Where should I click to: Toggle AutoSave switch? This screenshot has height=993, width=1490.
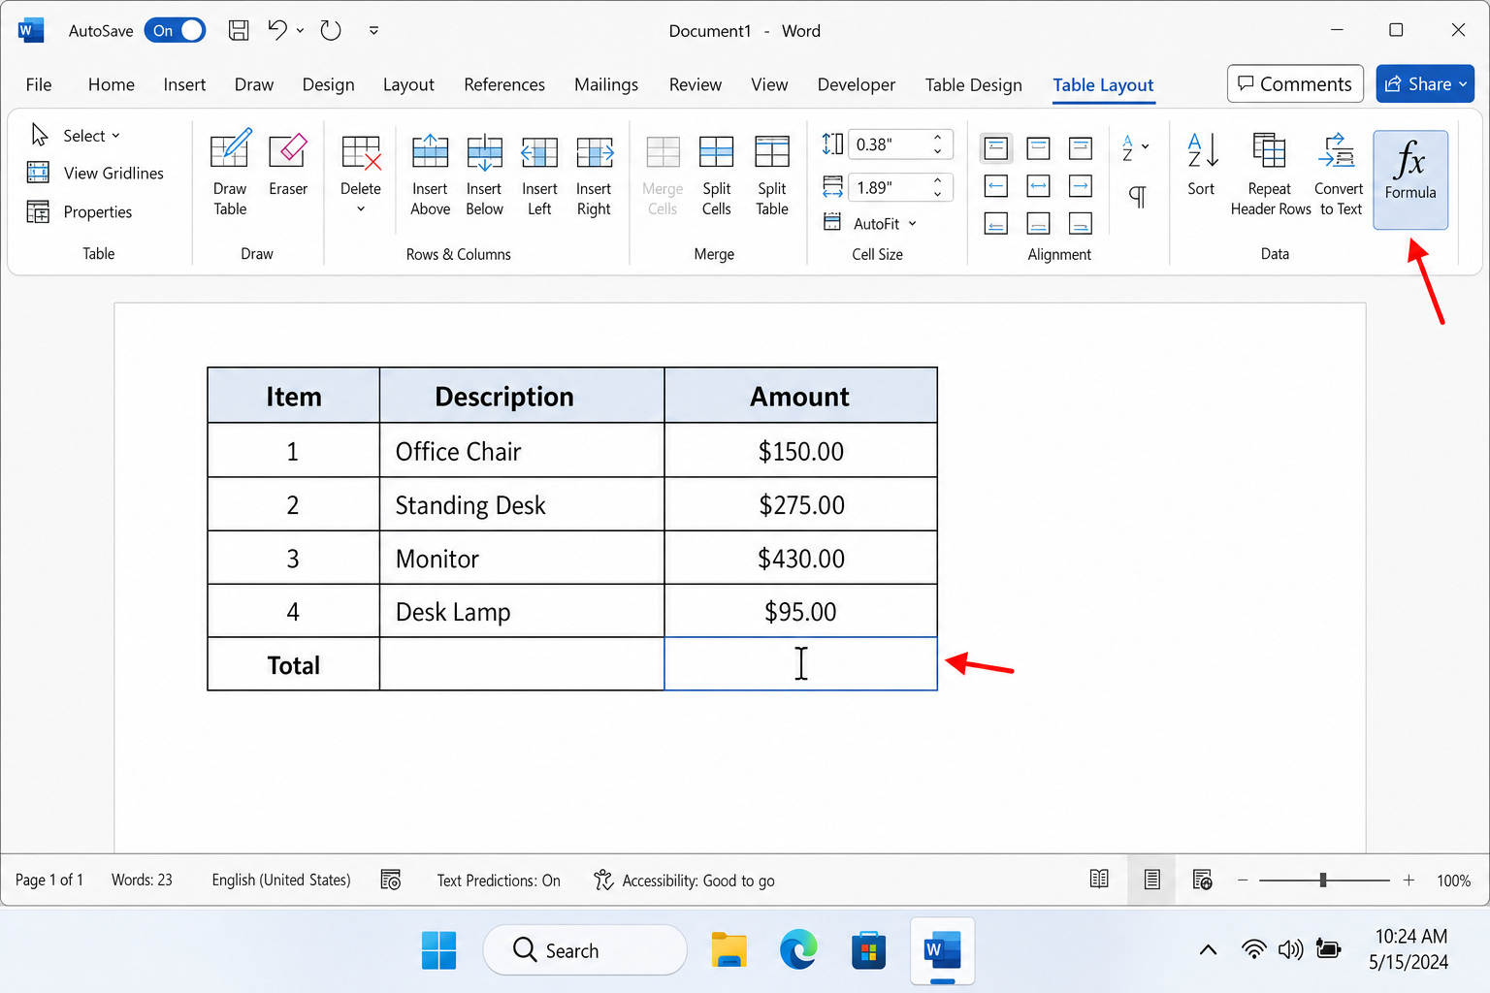pyautogui.click(x=175, y=30)
